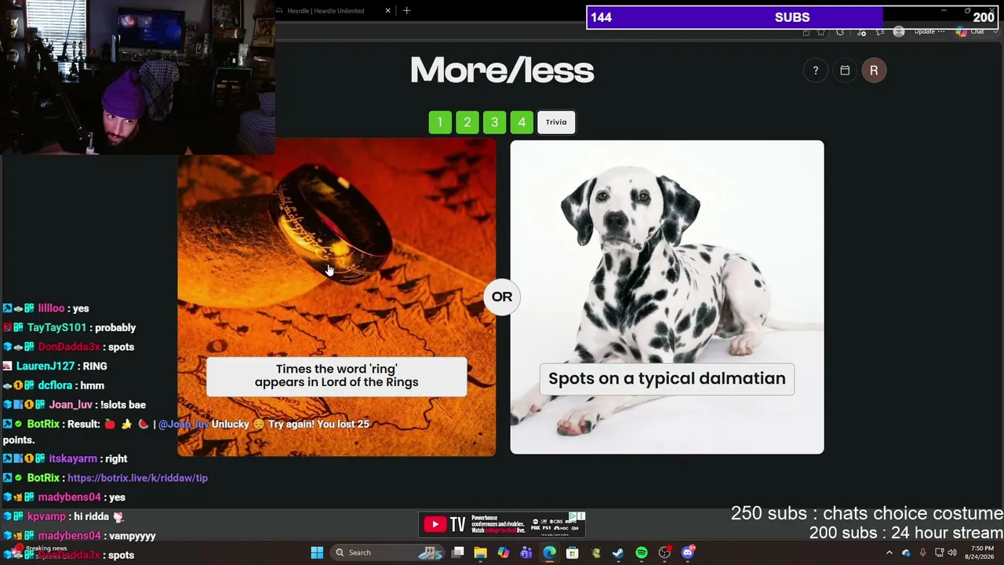This screenshot has width=1004, height=565.
Task: Launch Copilot from the taskbar
Action: [504, 552]
